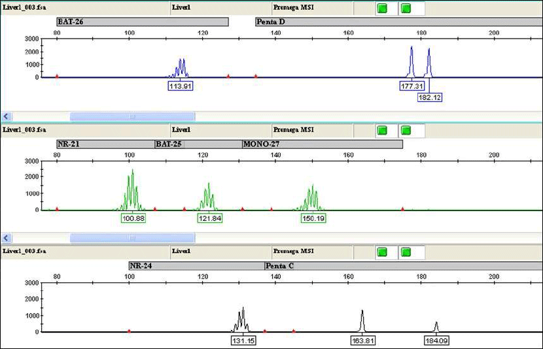Image resolution: width=543 pixels, height=349 pixels.
Task: Click horizontal scrollbar thumb under the middle panel
Action: 132,238
